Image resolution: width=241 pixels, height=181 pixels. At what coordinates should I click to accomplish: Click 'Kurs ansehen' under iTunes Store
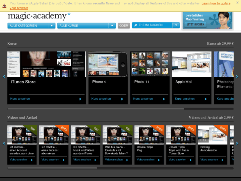coord(20,99)
